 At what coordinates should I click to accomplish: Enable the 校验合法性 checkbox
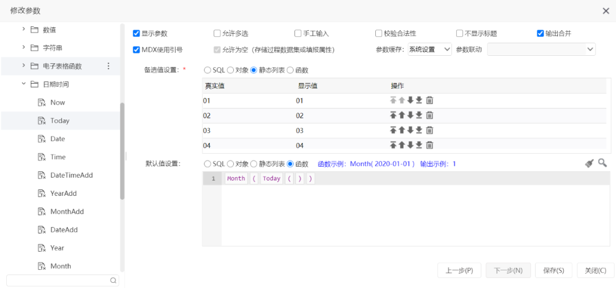(379, 34)
